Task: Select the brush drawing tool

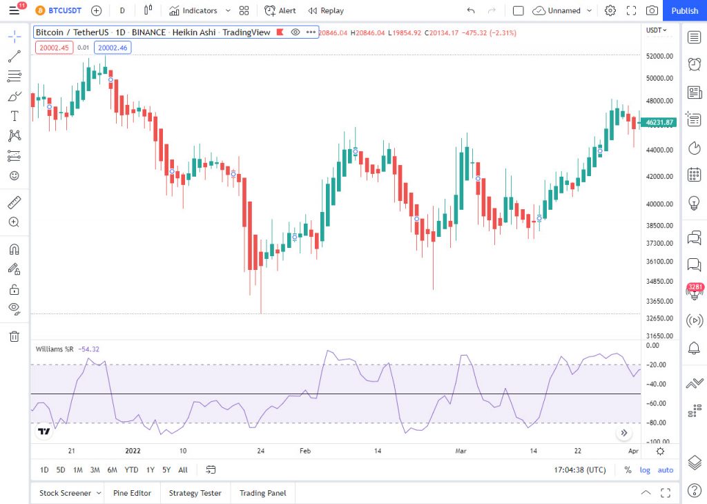Action: pos(14,96)
